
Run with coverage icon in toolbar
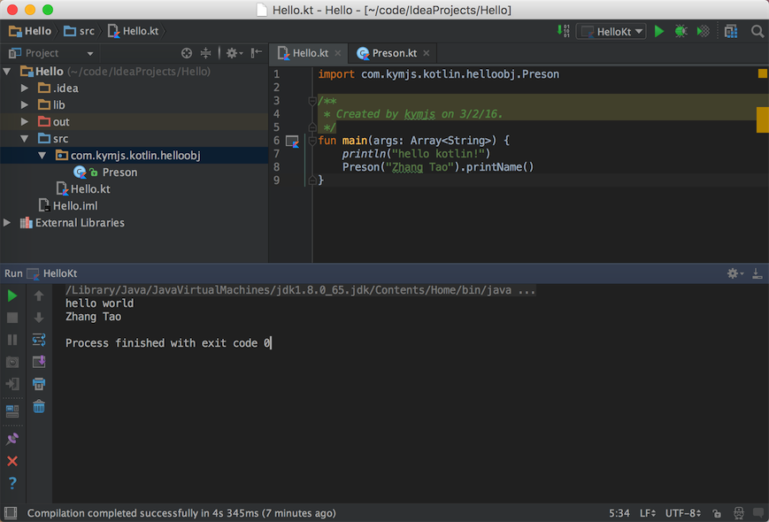(x=703, y=30)
